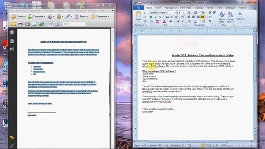
Task: Click the Print icon in Acrobat
Action: (20, 24)
